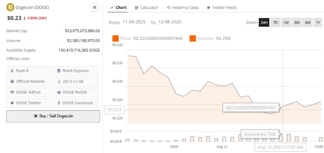Open the Block Explorer link
The height and width of the screenshot is (153, 324).
(x=76, y=71)
